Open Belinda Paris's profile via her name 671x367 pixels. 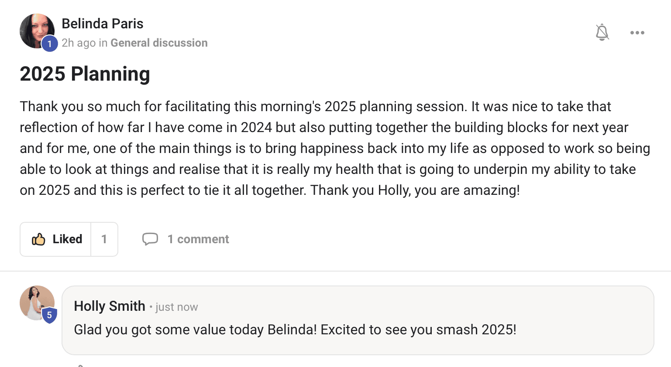103,24
